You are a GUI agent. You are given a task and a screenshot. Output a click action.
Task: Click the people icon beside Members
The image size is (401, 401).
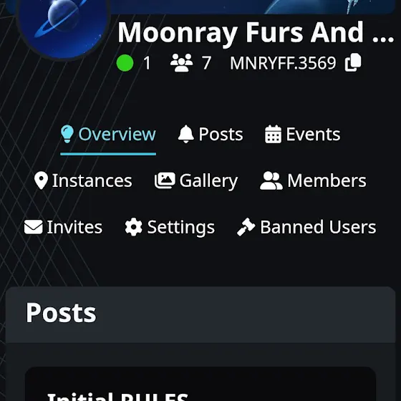pyautogui.click(x=271, y=180)
